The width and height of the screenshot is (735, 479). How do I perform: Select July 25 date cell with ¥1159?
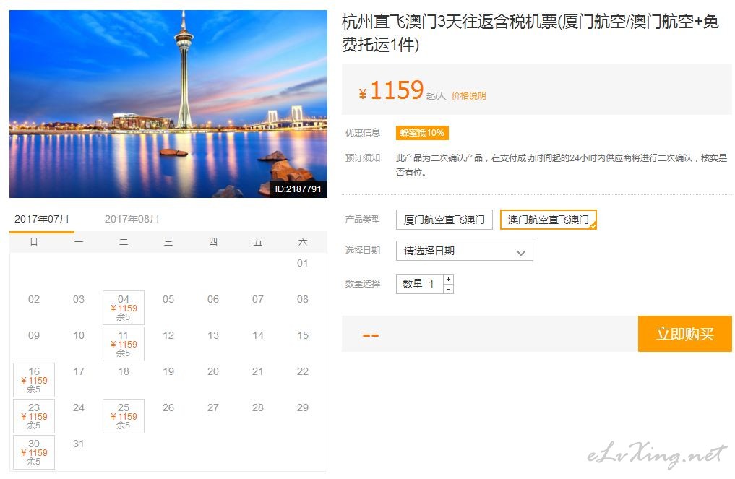click(124, 416)
